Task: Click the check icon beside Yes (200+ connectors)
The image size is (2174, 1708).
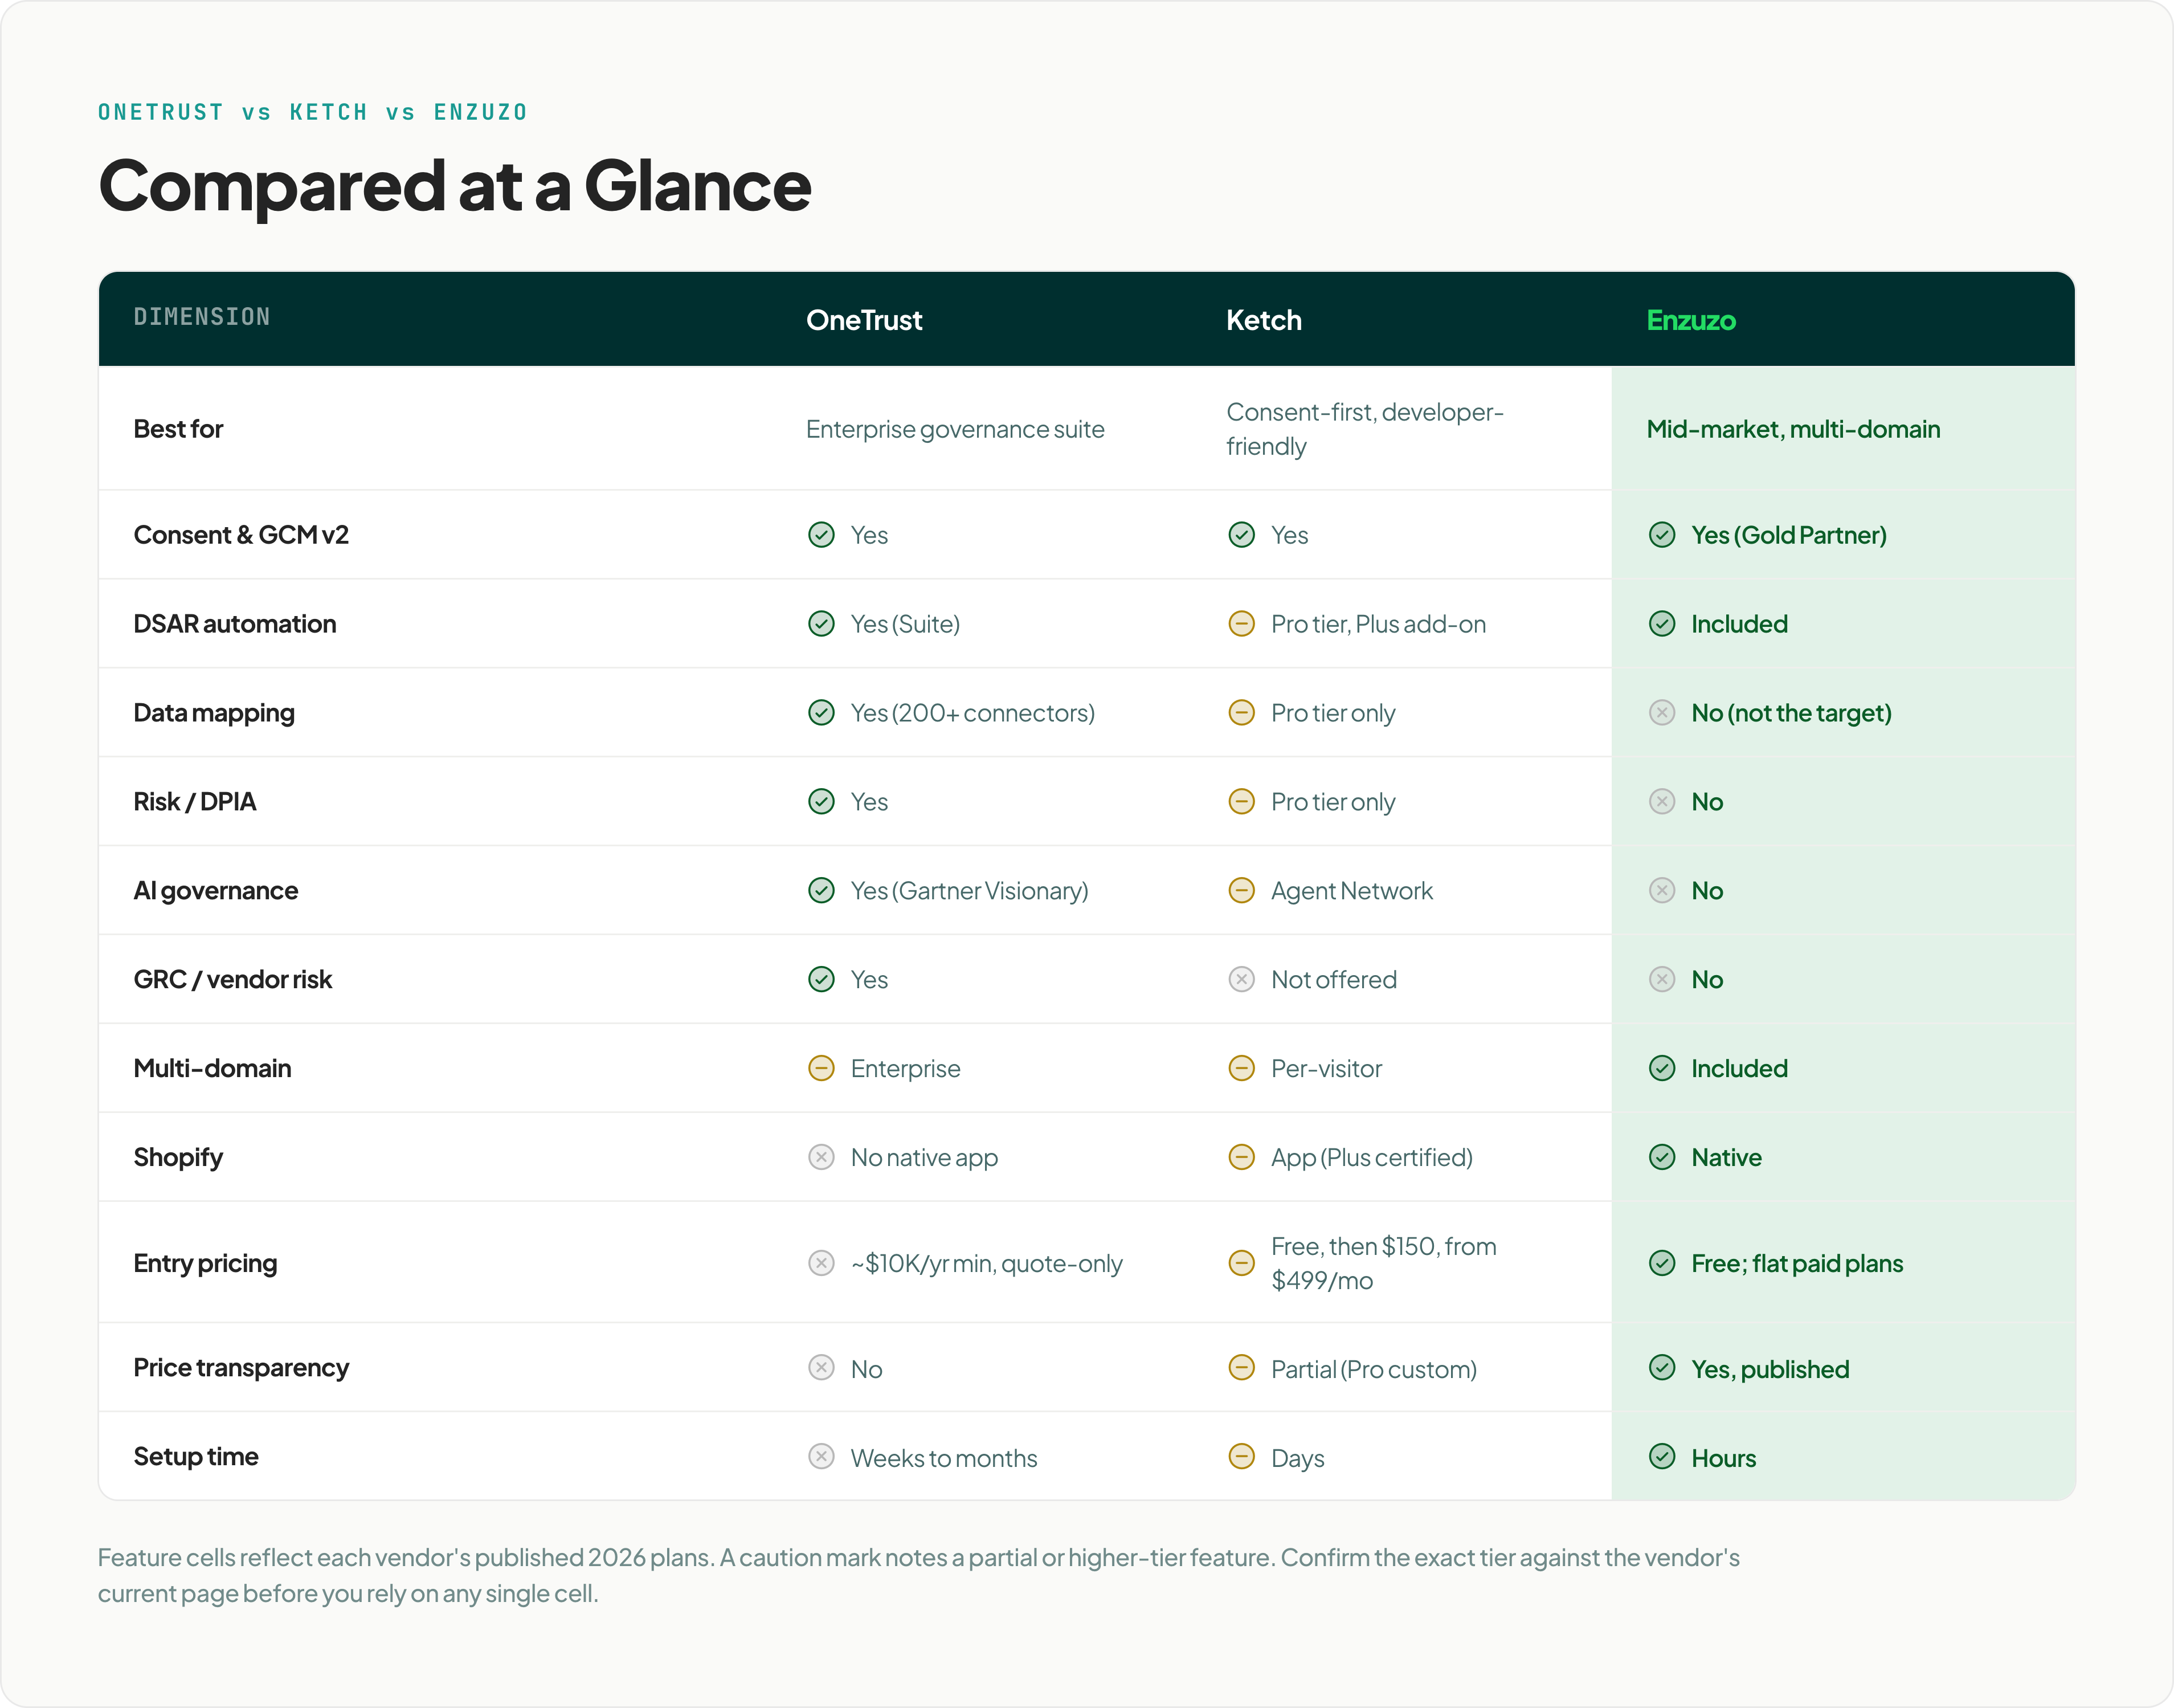Action: (820, 713)
